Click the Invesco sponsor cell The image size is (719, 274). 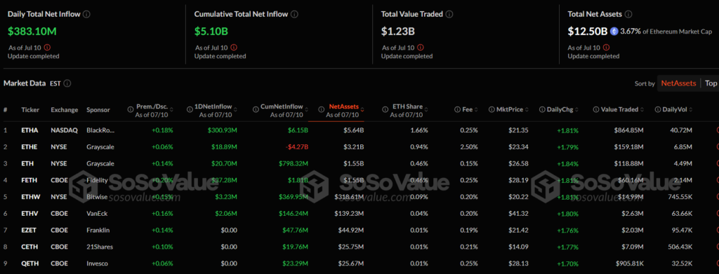[98, 263]
